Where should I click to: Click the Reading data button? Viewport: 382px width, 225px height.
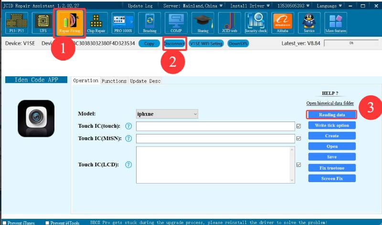[331, 114]
